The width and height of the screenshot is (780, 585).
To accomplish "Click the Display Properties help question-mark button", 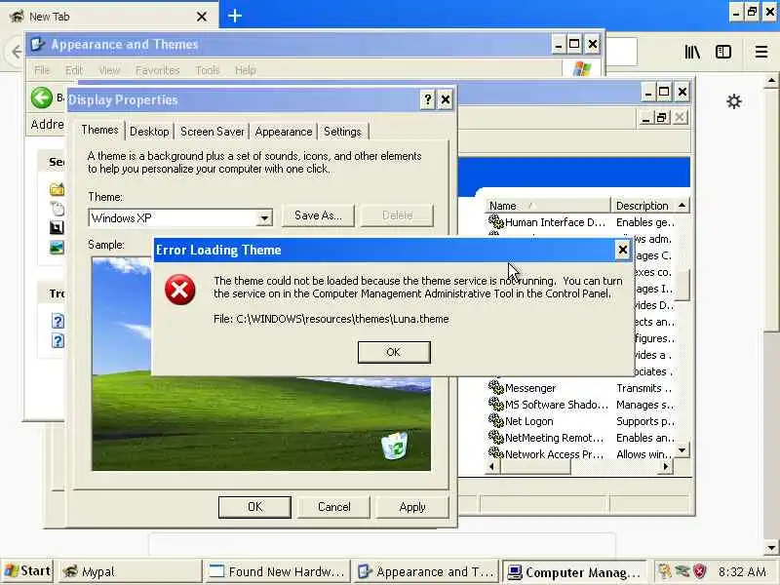I will (x=427, y=100).
